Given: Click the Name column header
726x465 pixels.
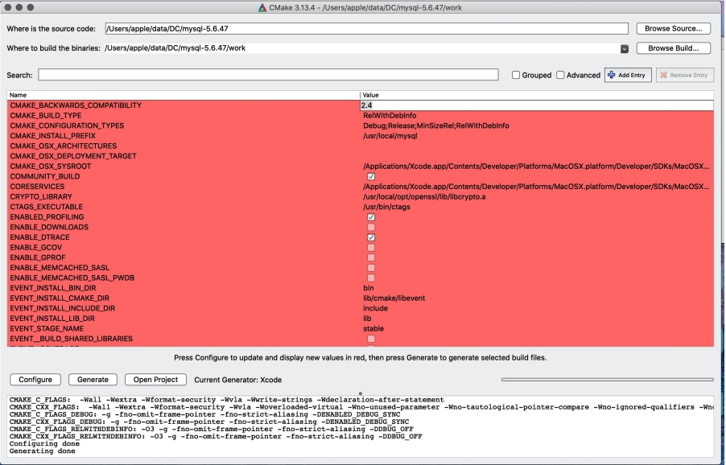Looking at the screenshot, I should [184, 95].
